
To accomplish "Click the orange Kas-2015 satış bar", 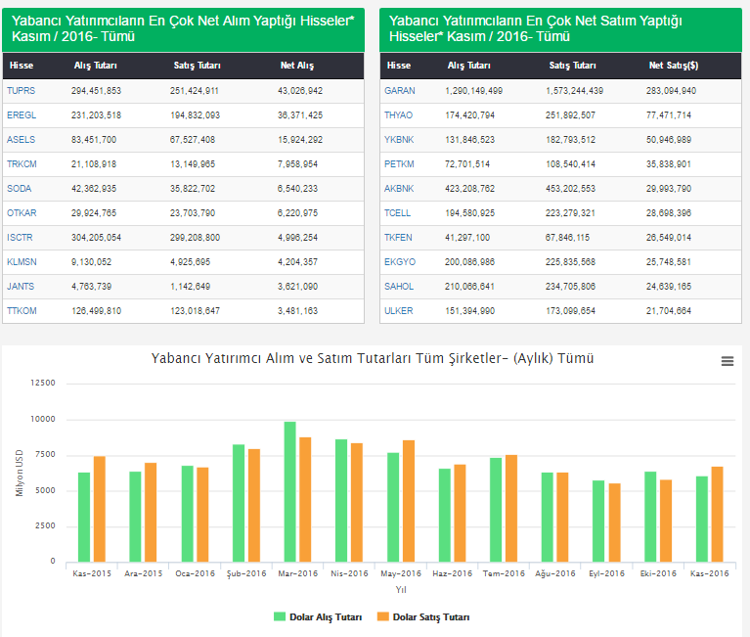I will (x=100, y=509).
